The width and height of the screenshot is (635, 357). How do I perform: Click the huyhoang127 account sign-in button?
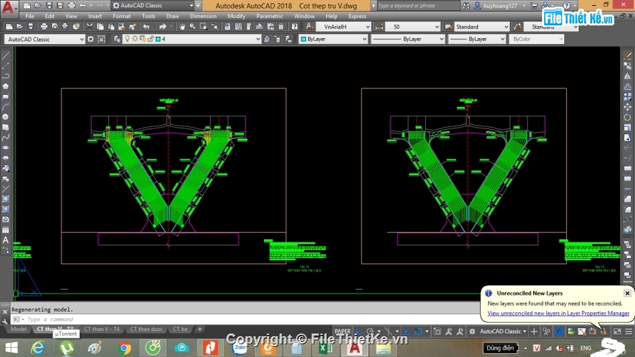499,5
